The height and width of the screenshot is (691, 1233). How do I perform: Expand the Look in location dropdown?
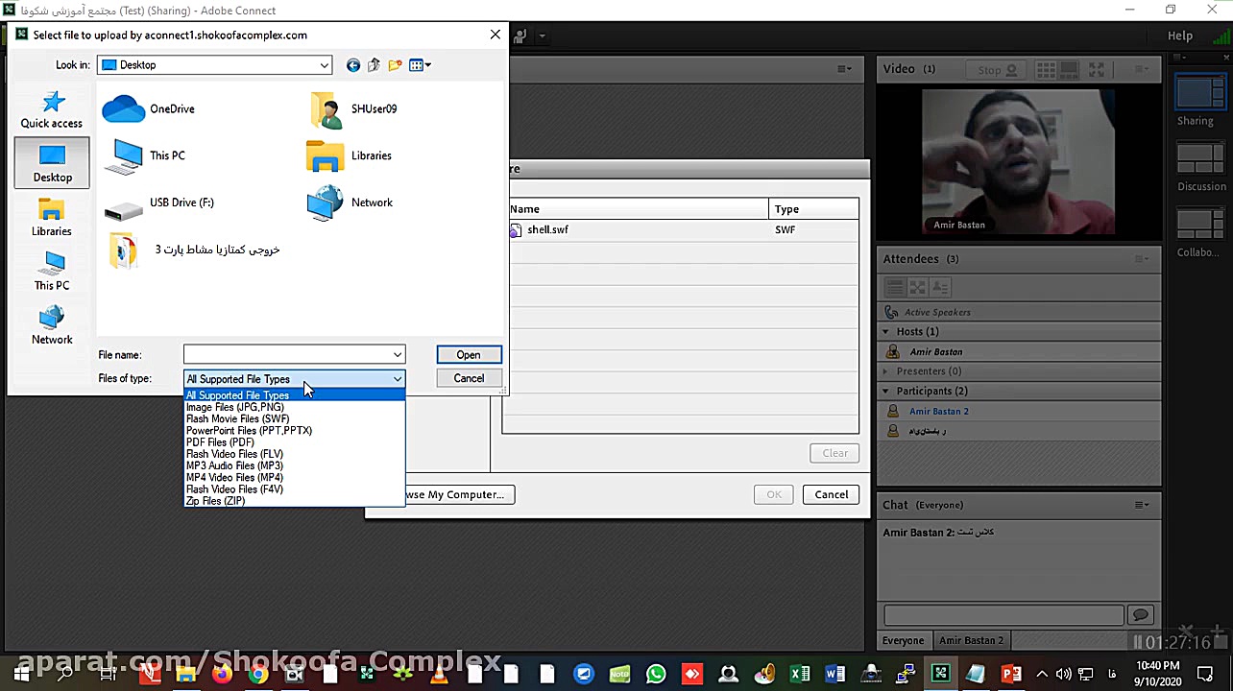[325, 65]
